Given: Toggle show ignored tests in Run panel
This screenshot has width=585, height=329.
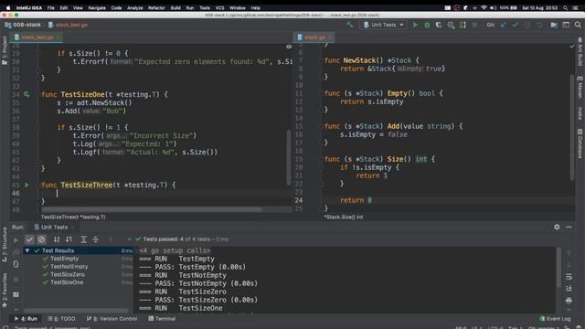Looking at the screenshot, I should pos(41,239).
